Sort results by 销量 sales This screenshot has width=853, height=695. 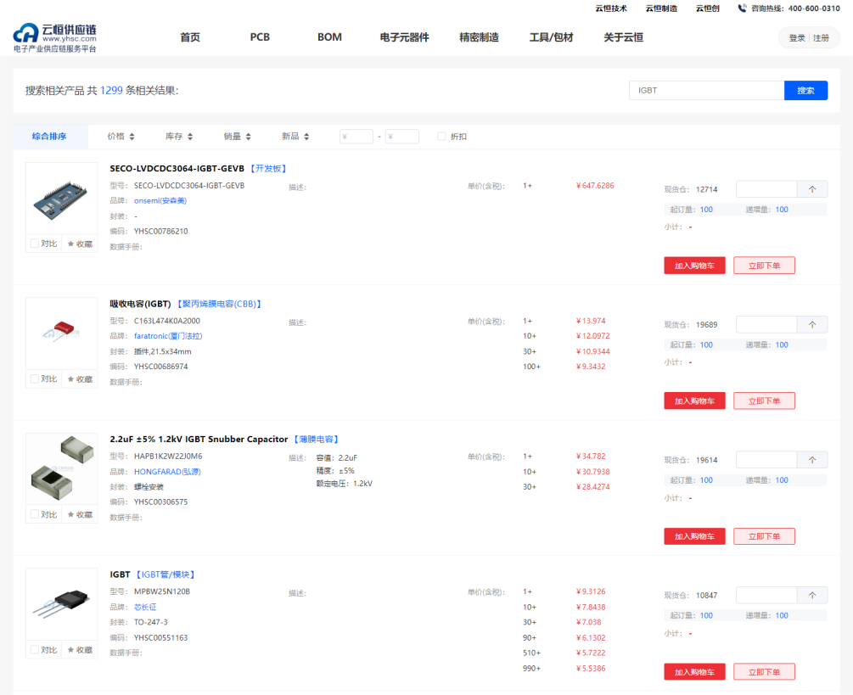tap(237, 137)
